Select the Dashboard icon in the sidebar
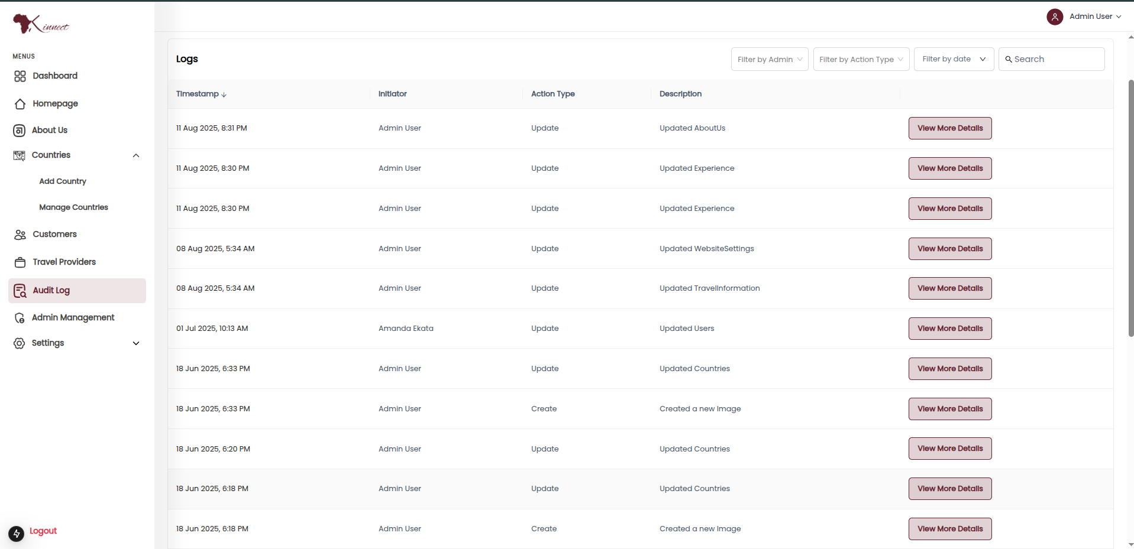Viewport: 1134px width, 549px height. pos(20,76)
